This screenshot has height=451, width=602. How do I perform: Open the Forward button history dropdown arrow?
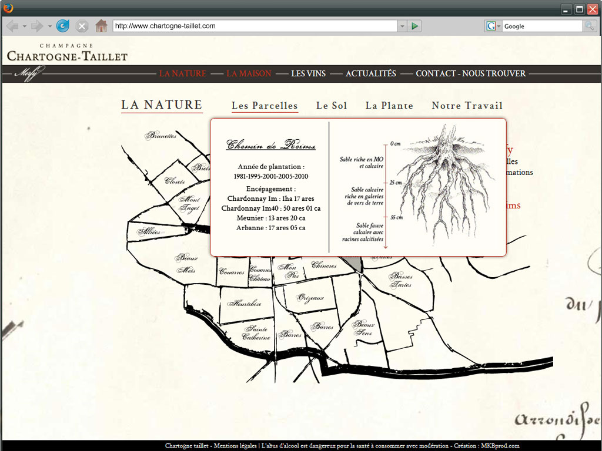point(49,26)
